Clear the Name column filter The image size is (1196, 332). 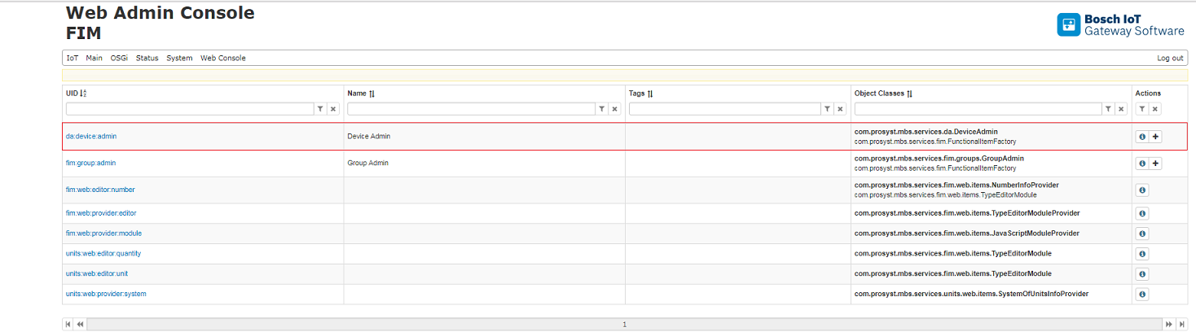pos(615,109)
